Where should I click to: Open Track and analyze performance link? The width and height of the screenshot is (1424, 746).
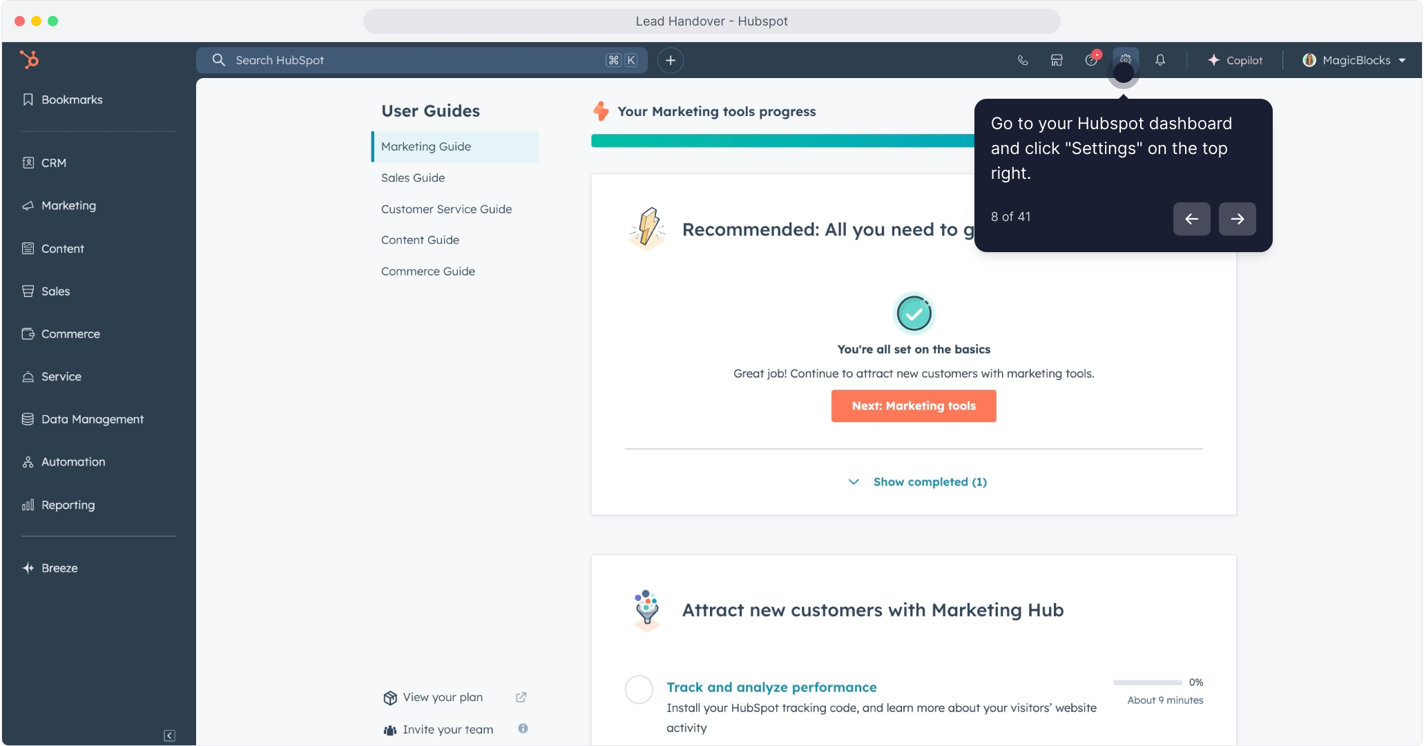(x=771, y=687)
